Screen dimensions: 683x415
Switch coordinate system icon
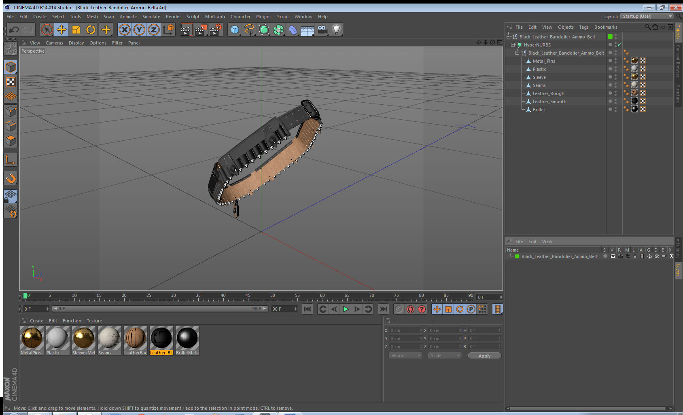[x=168, y=30]
